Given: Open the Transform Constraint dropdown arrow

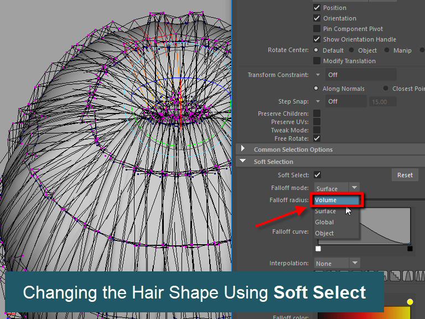Looking at the screenshot, I should (x=318, y=75).
